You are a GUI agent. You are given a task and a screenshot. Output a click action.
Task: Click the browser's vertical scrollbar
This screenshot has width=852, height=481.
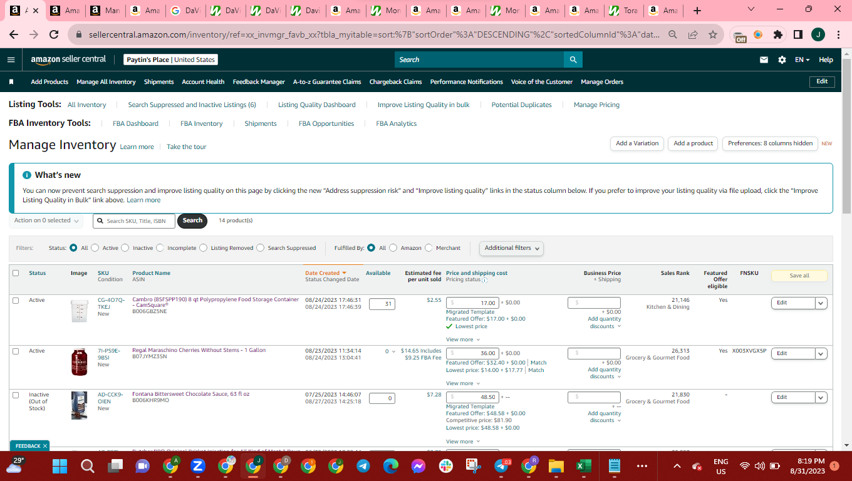846,138
